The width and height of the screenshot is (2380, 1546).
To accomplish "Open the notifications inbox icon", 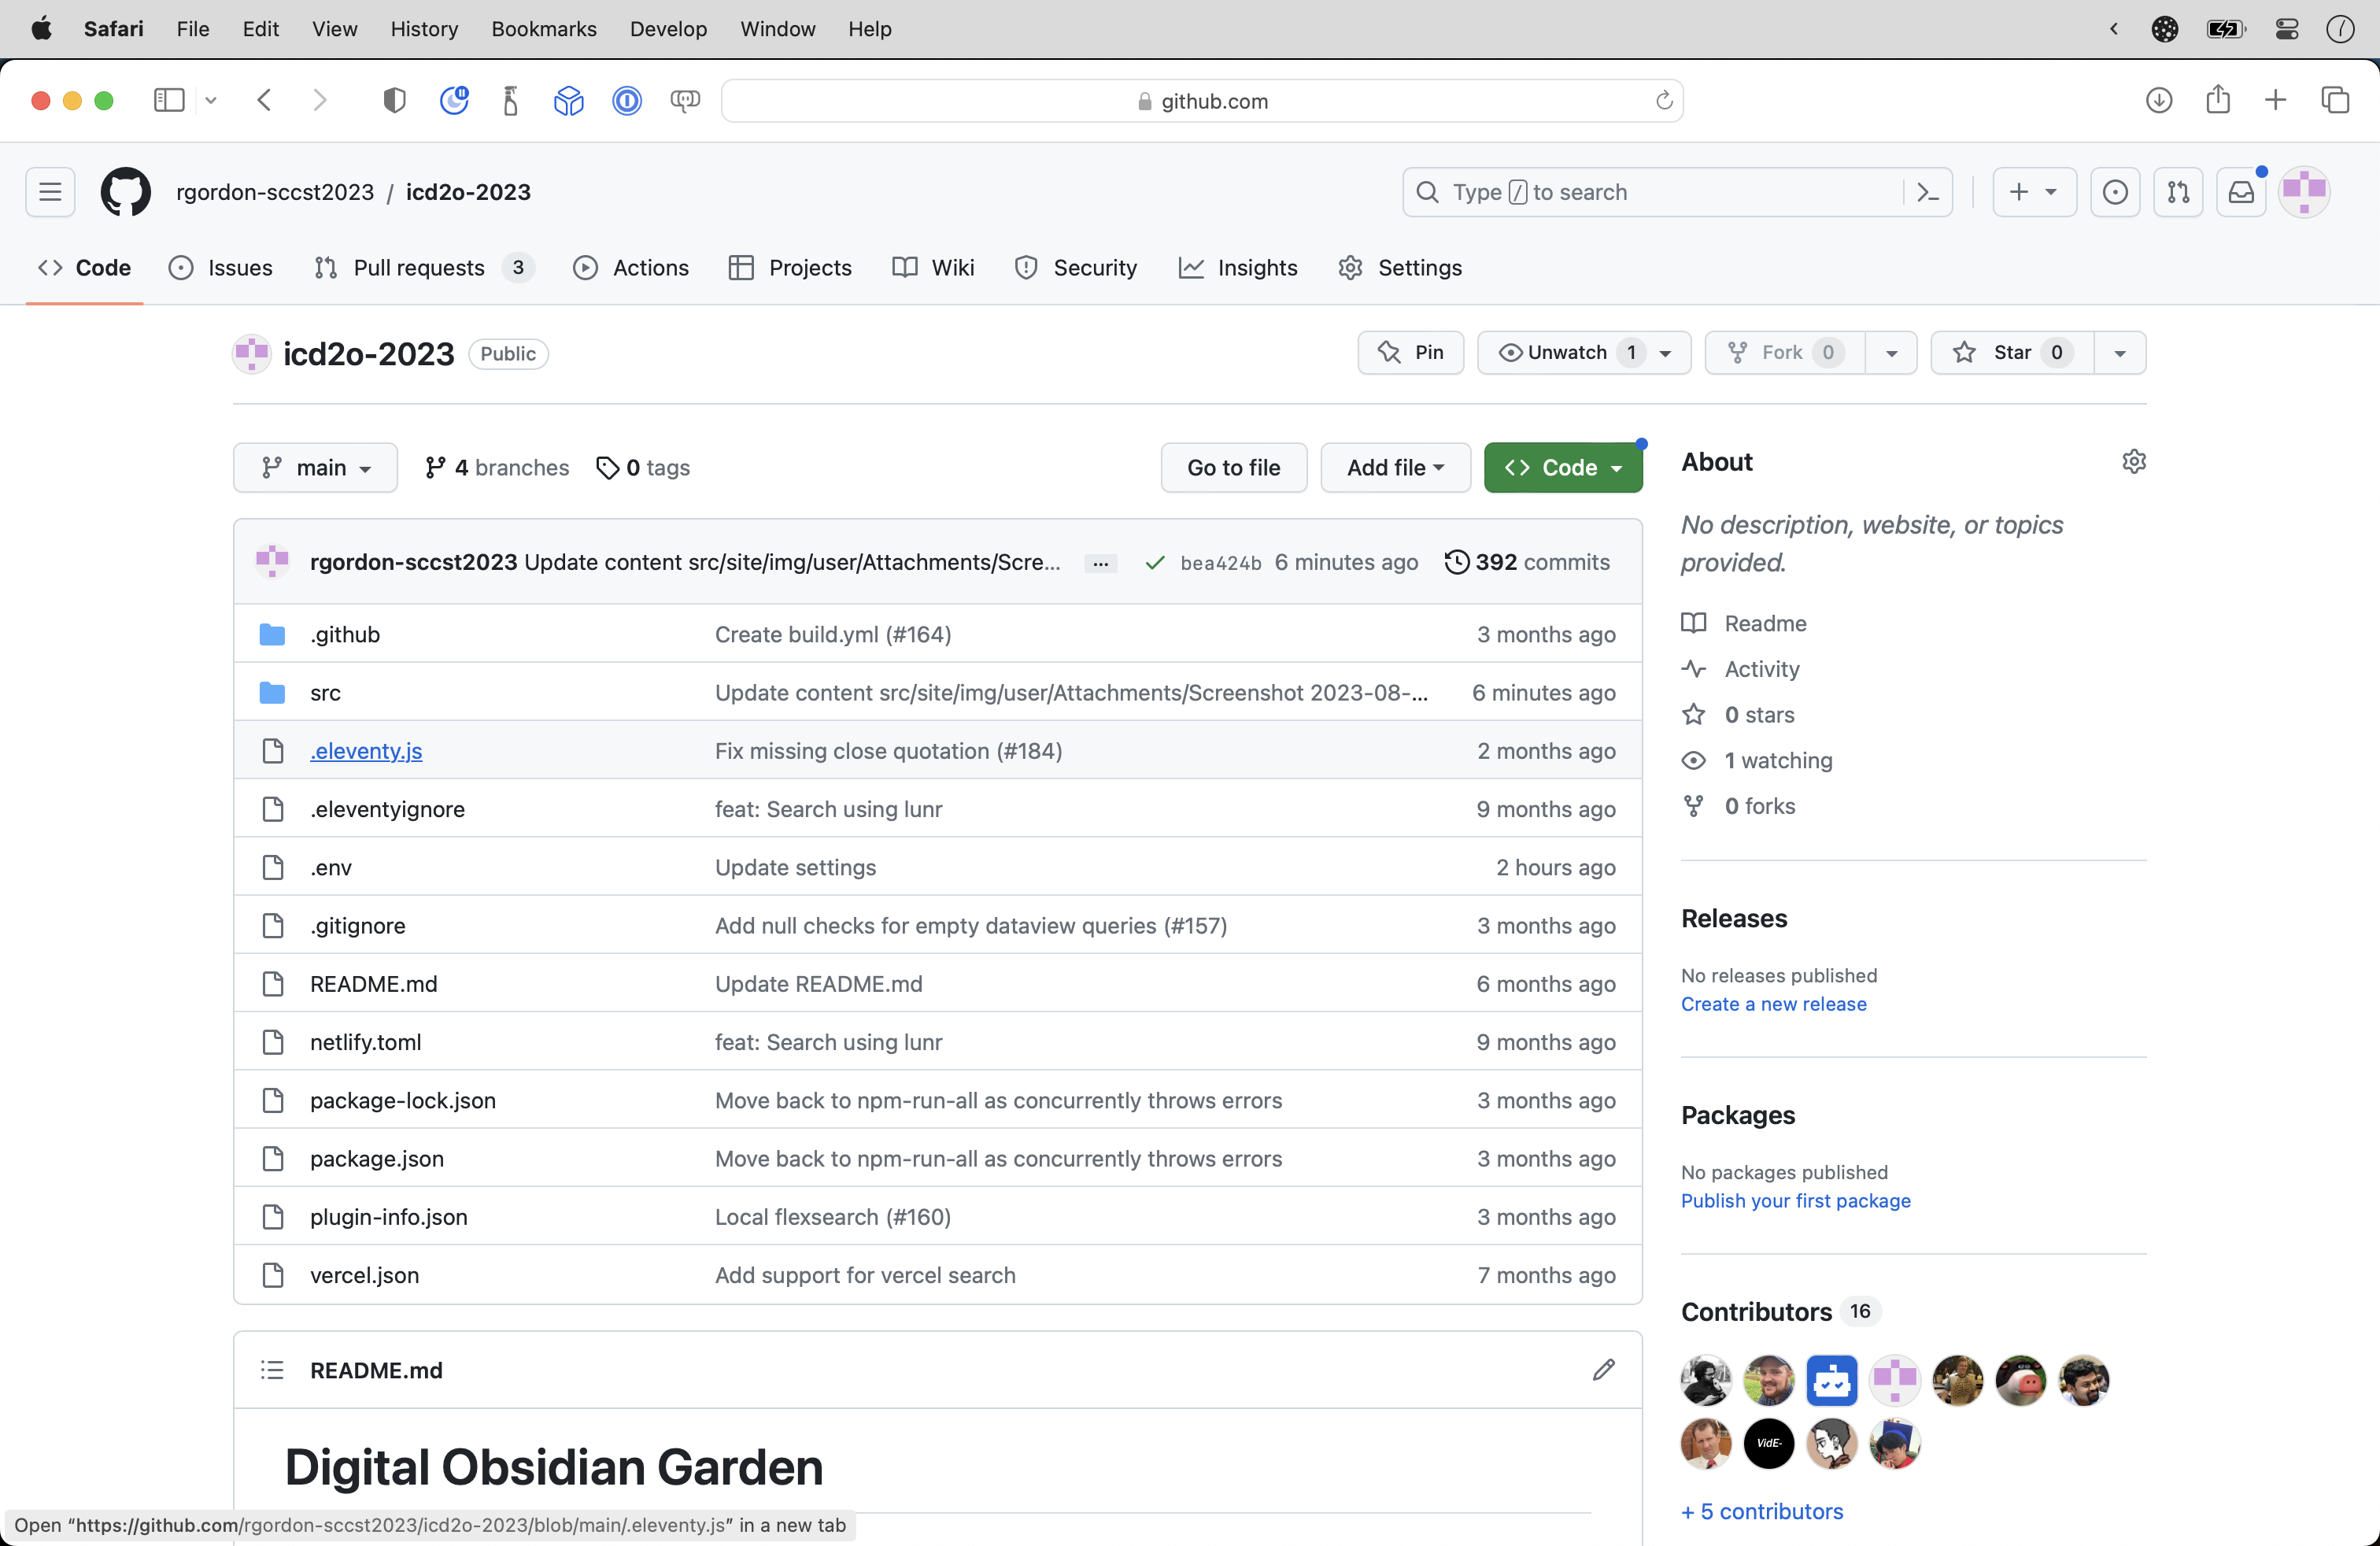I will pos(2241,192).
